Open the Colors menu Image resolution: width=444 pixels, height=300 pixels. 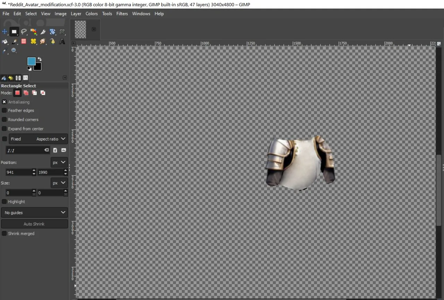point(92,13)
